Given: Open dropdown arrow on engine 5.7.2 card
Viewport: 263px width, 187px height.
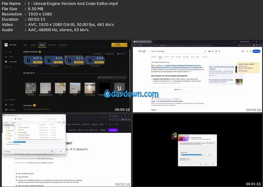Looking at the screenshot, I should click(x=82, y=62).
